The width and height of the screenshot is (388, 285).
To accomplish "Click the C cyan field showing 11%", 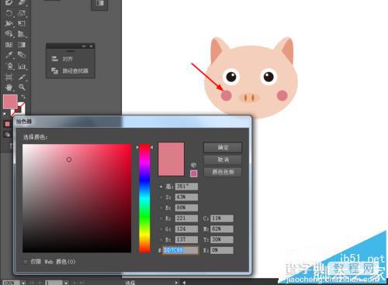I will 222,218.
